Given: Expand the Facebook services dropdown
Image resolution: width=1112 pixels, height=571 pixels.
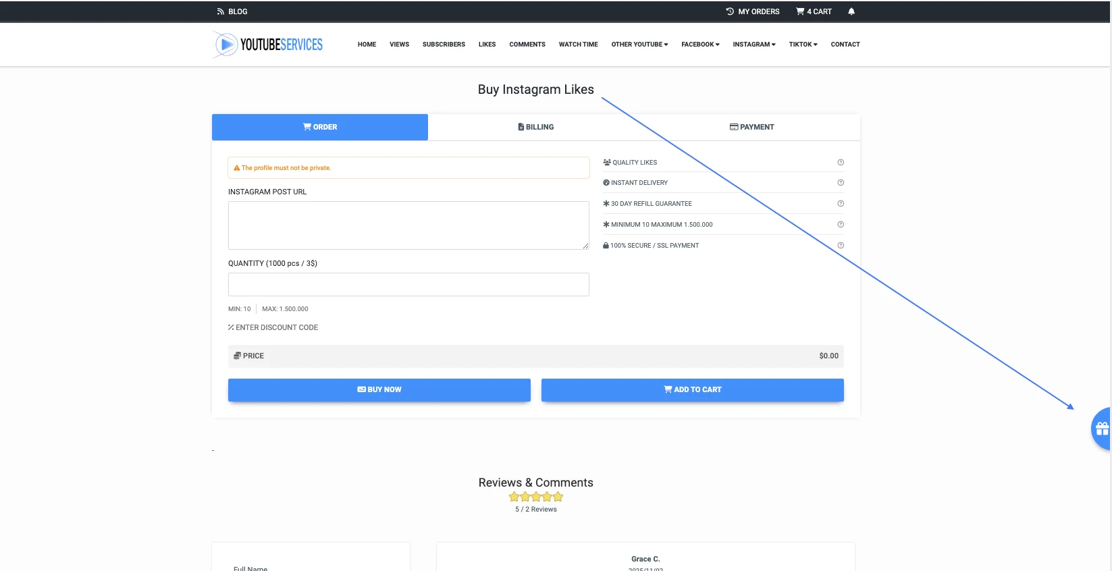Looking at the screenshot, I should [x=700, y=45].
